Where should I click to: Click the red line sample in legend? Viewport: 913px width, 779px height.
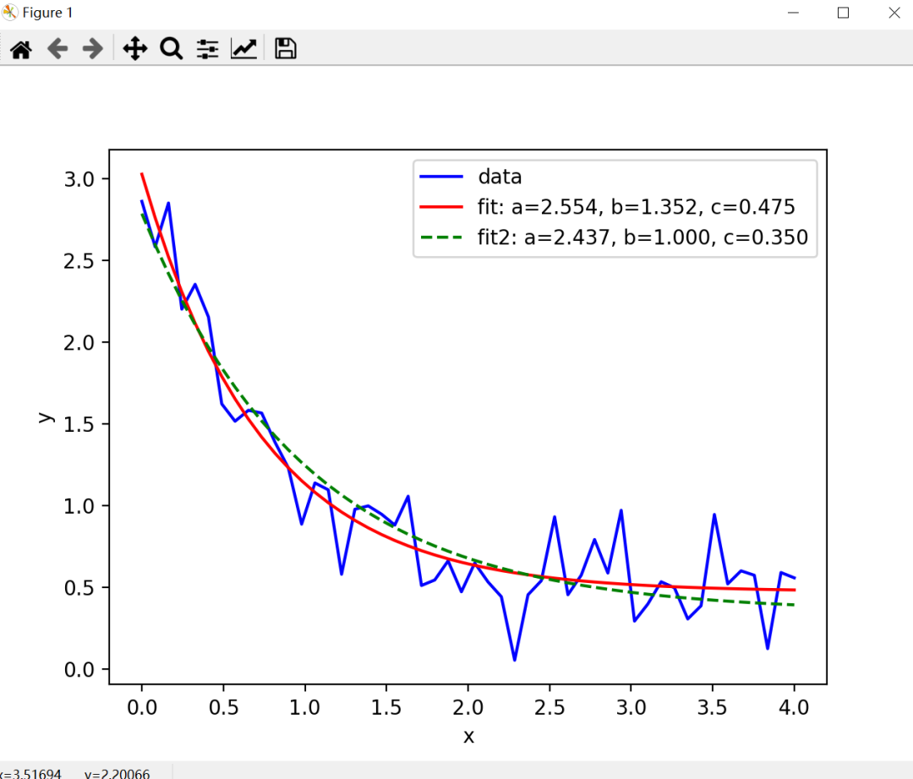[x=441, y=207]
